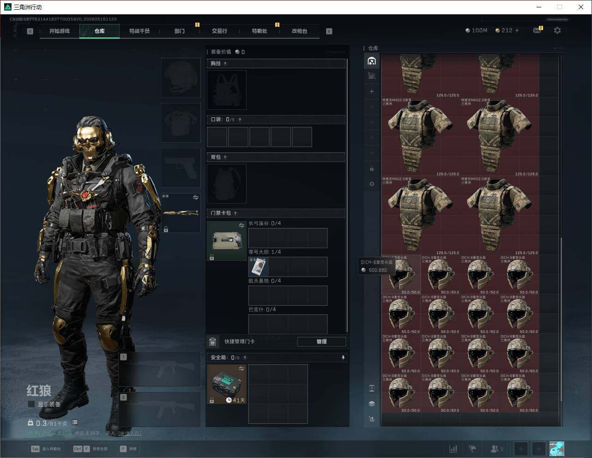592x458 pixels.
Task: Select the 仓库 tab
Action: [x=99, y=31]
